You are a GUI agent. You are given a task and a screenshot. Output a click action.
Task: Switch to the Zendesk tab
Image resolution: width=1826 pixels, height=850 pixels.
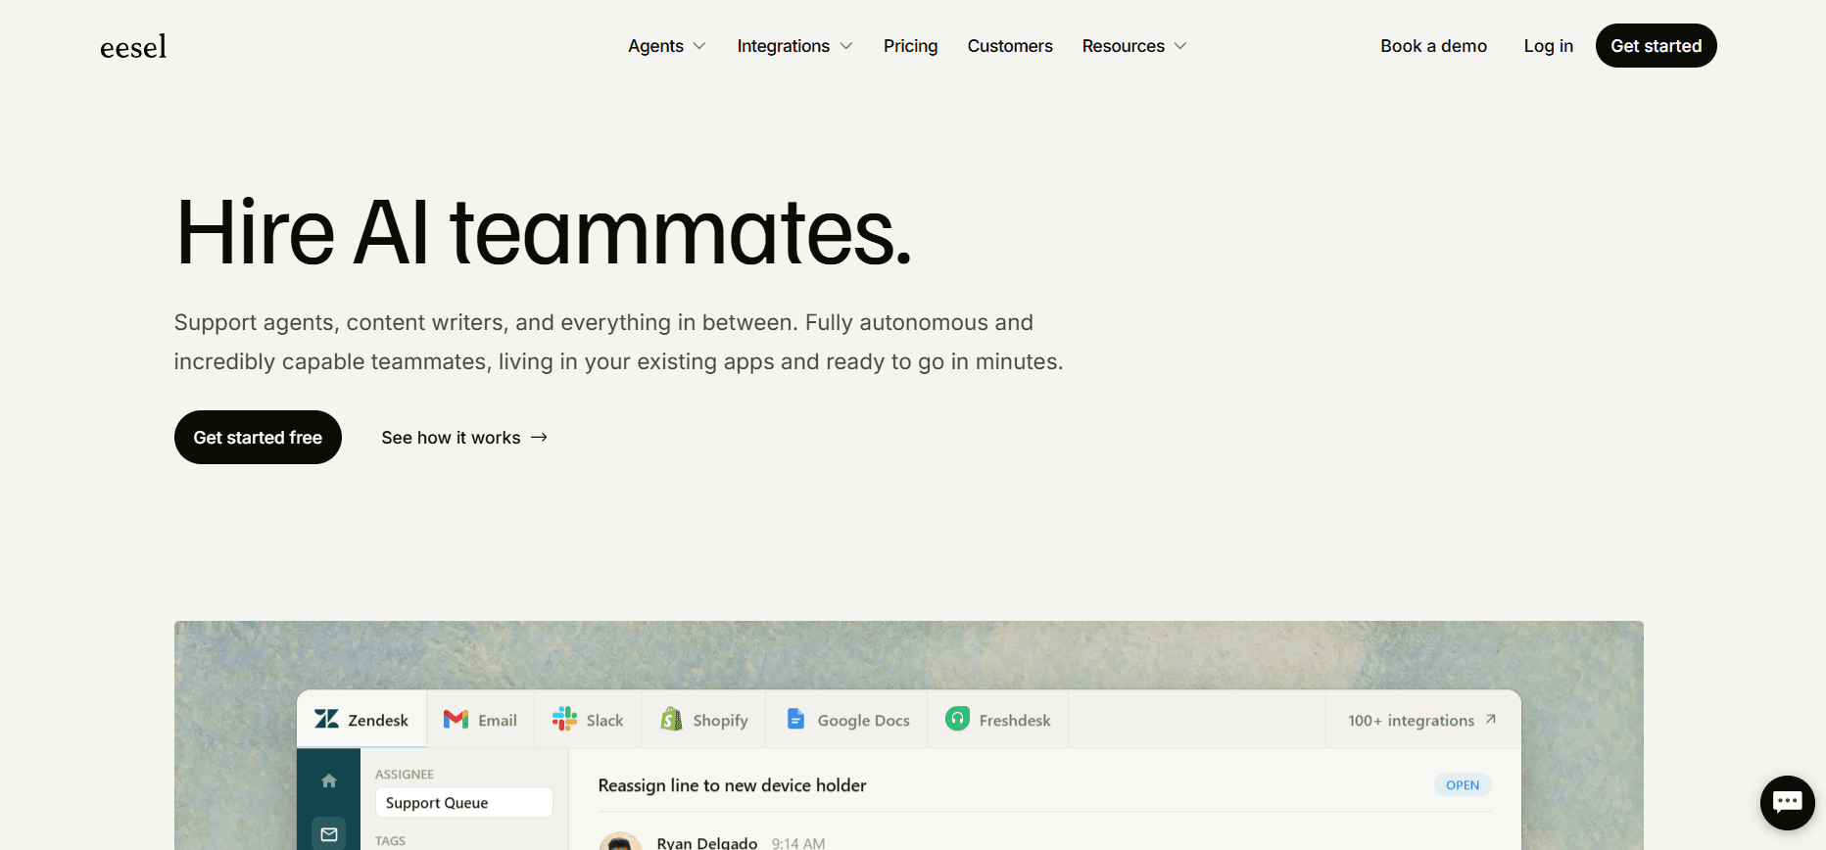tap(361, 720)
